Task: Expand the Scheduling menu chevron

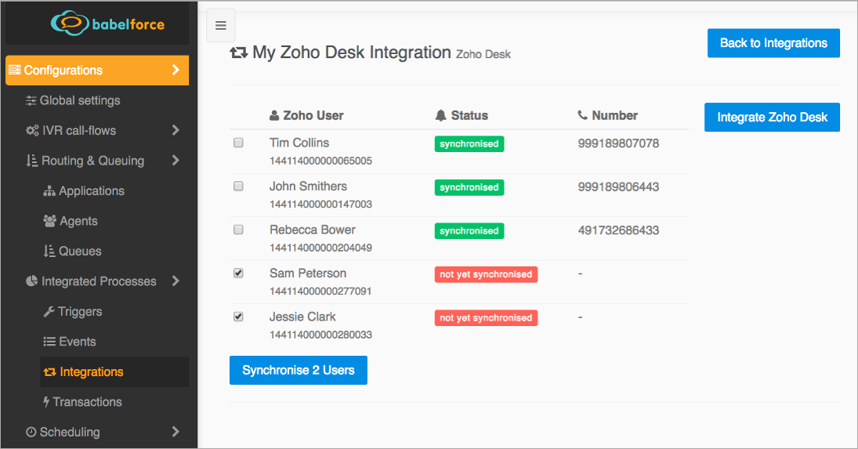Action: (176, 432)
